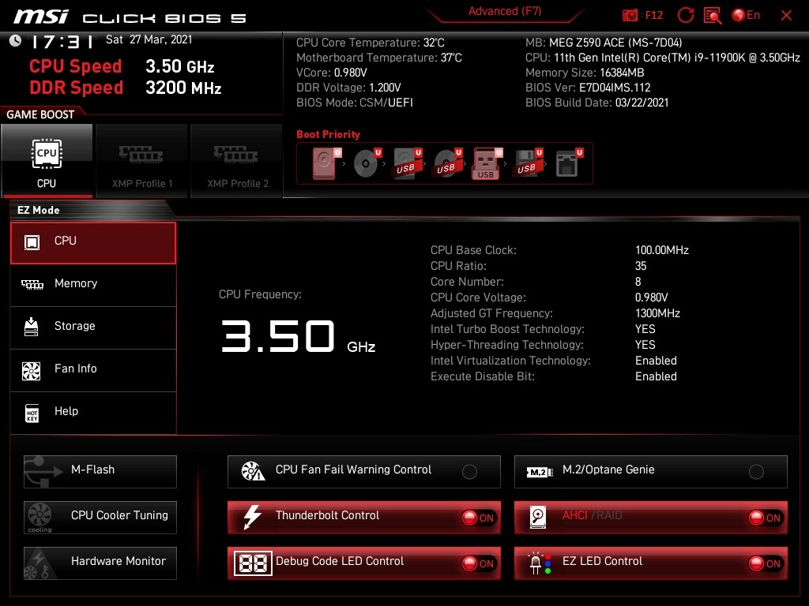
Task: Open the Memory section
Action: click(x=93, y=285)
